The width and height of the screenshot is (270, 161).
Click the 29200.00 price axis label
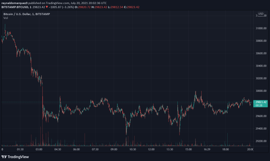(261, 141)
